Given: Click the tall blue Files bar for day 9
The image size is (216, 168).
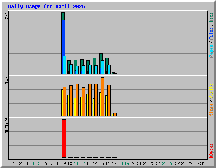Looking at the screenshot, I should click(64, 38).
